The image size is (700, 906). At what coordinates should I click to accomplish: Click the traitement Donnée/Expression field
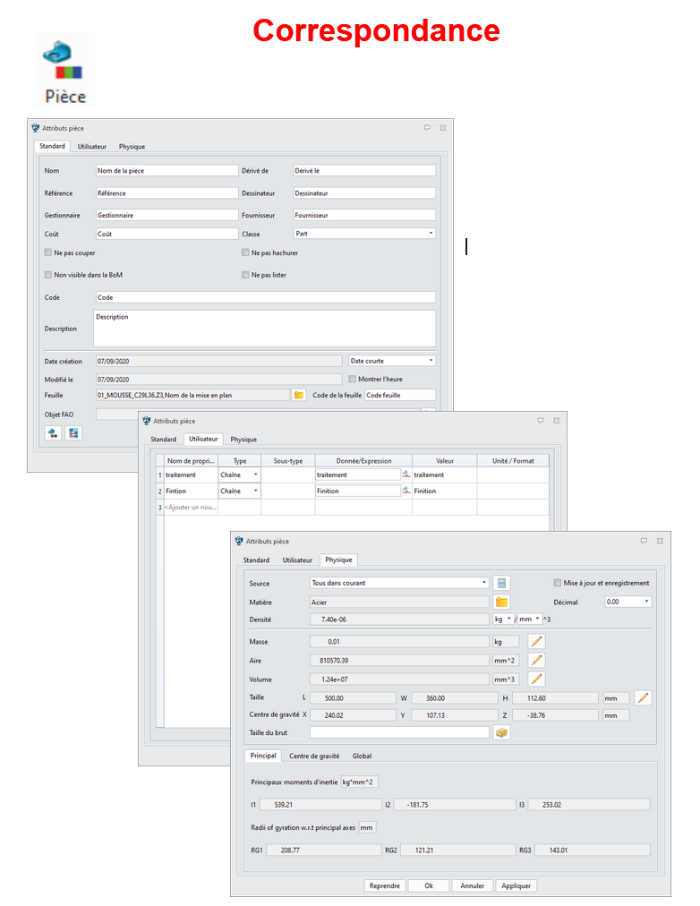tap(358, 474)
